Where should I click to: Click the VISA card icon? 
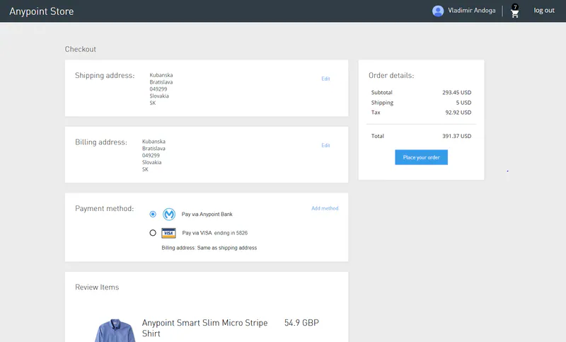168,233
